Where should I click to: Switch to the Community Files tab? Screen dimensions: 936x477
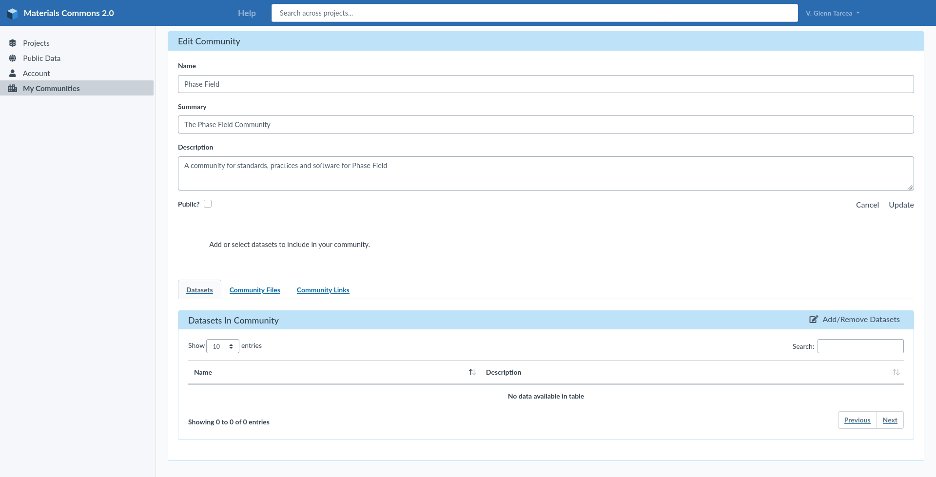point(255,290)
